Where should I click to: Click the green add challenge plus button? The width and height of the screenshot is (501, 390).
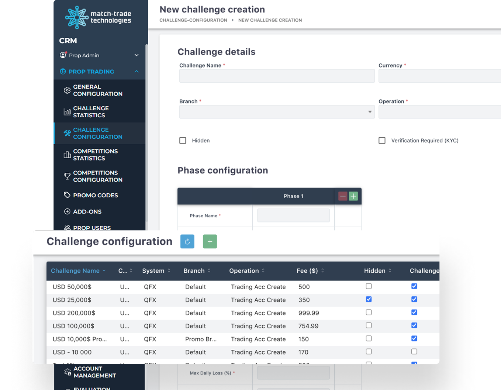(x=210, y=242)
